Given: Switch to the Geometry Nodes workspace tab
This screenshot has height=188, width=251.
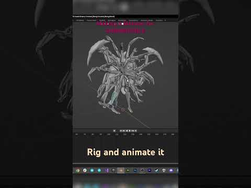Looking at the screenshot, I should pyautogui.click(x=146, y=20).
